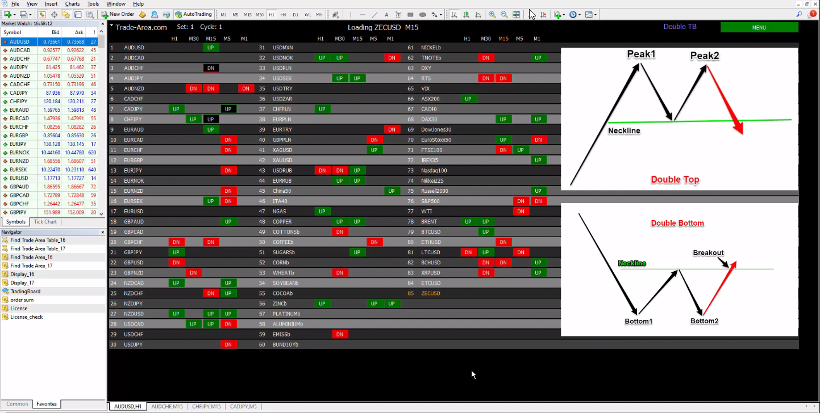Expand the New Chart dropdown arrow
The height and width of the screenshot is (413, 820).
tap(14, 15)
